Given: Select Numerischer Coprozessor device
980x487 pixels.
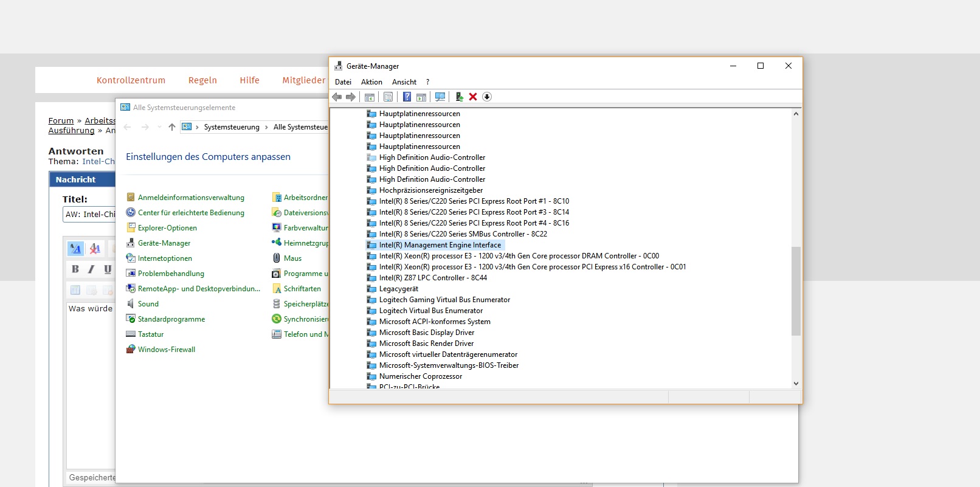Looking at the screenshot, I should point(421,376).
